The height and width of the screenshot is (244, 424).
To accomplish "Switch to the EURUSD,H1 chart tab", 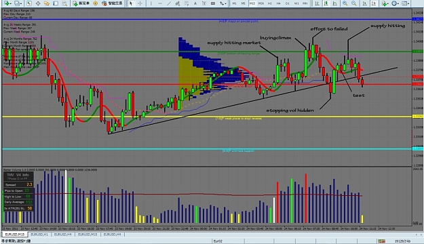I will pos(39,235).
